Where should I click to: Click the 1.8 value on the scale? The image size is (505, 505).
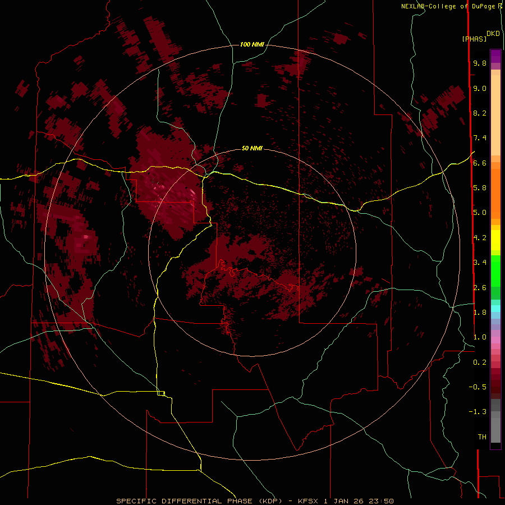pos(480,313)
